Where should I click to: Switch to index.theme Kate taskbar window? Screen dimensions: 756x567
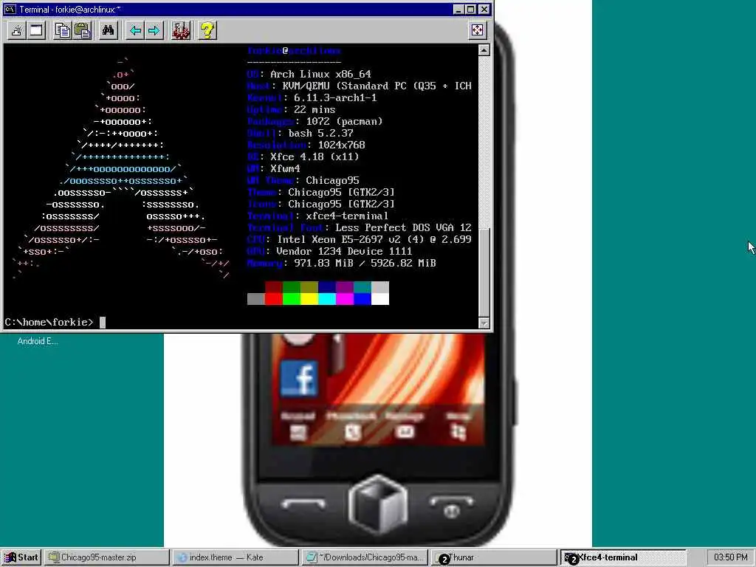[x=236, y=557]
